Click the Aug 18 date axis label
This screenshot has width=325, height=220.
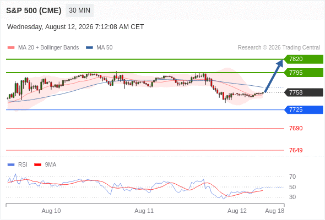(x=275, y=211)
